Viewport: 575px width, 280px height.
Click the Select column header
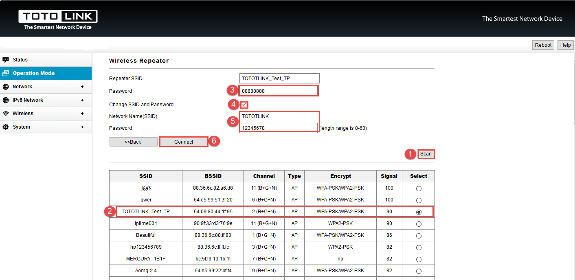point(419,176)
